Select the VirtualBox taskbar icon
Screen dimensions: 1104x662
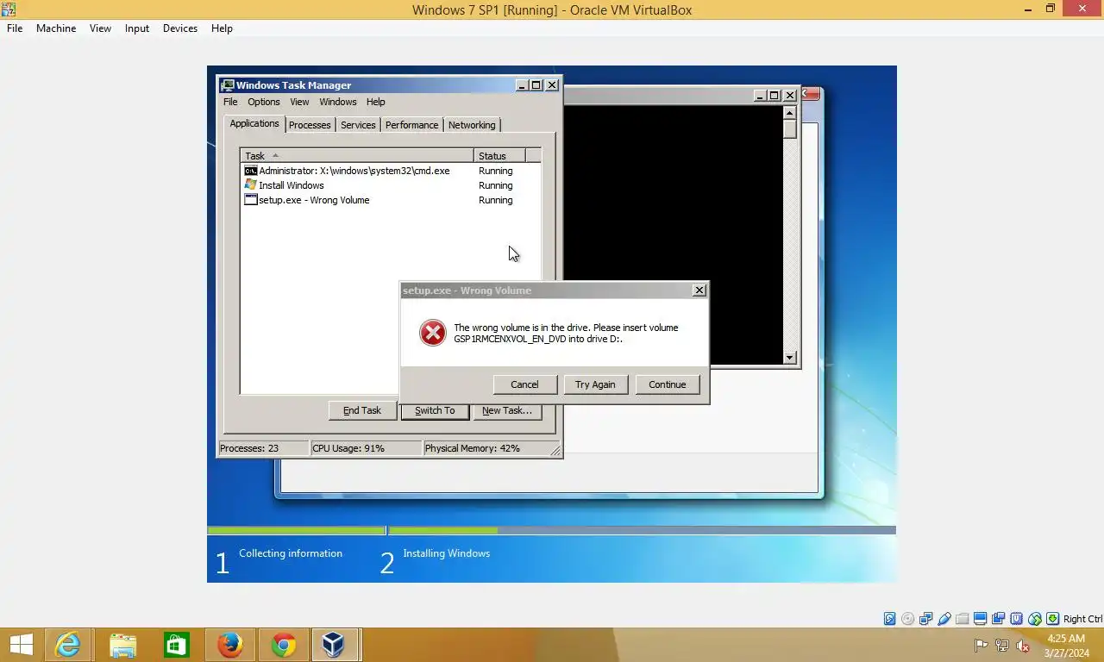(x=335, y=645)
